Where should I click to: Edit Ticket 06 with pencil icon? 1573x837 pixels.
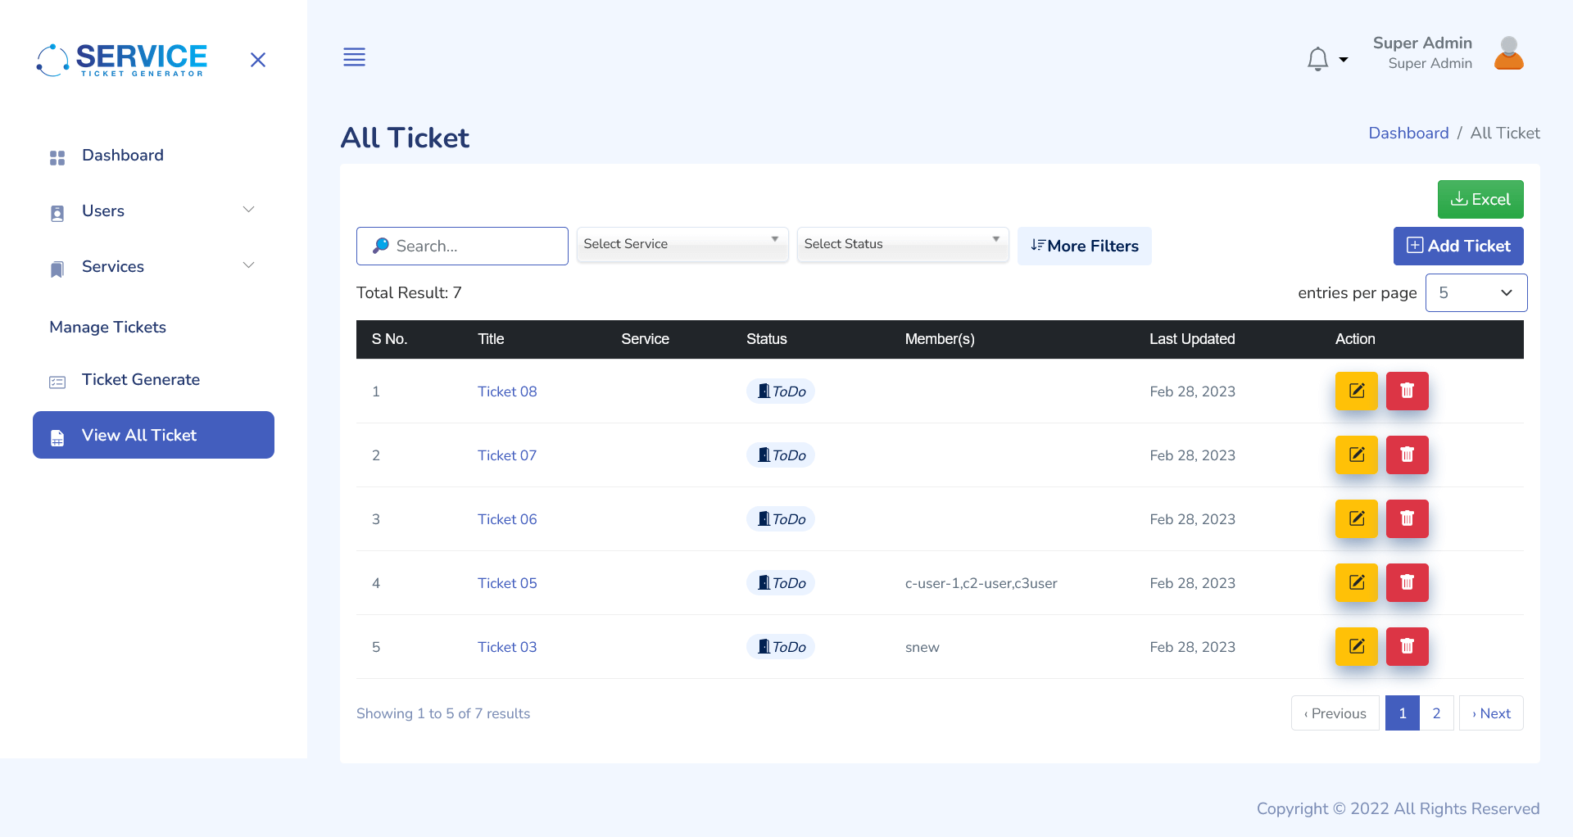(x=1357, y=518)
